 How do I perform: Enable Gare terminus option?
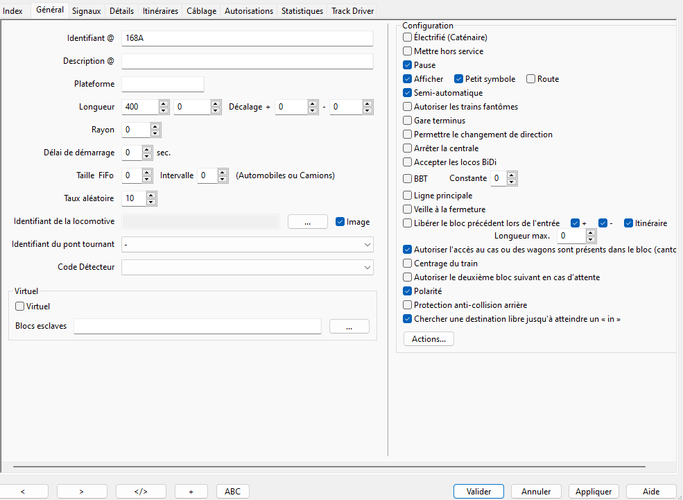click(407, 121)
